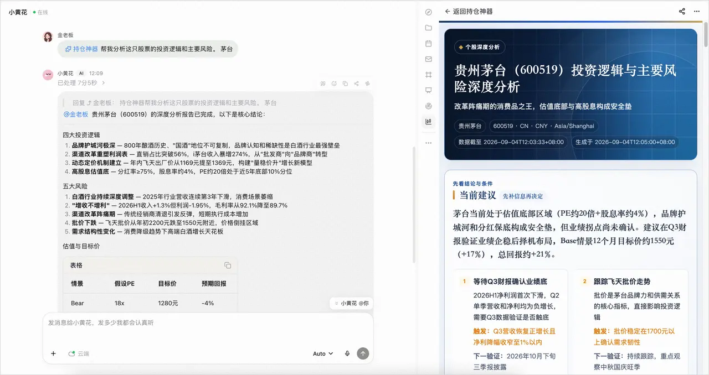Screen dimensions: 709x375
Task: Open the report's vertical three-dot options menu
Action: coord(697,11)
